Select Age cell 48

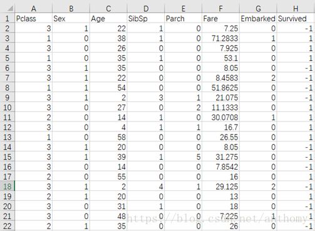pyautogui.click(x=108, y=216)
